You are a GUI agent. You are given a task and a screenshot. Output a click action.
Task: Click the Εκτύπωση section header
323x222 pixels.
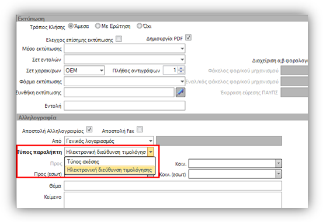coord(162,19)
